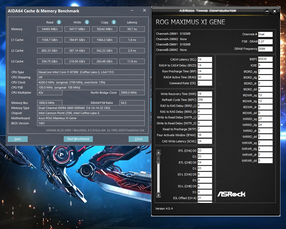Viewport: 286px width, 229px height.
Task: Click the Write Recovery Time (tWR) field
Action: (x=205, y=94)
